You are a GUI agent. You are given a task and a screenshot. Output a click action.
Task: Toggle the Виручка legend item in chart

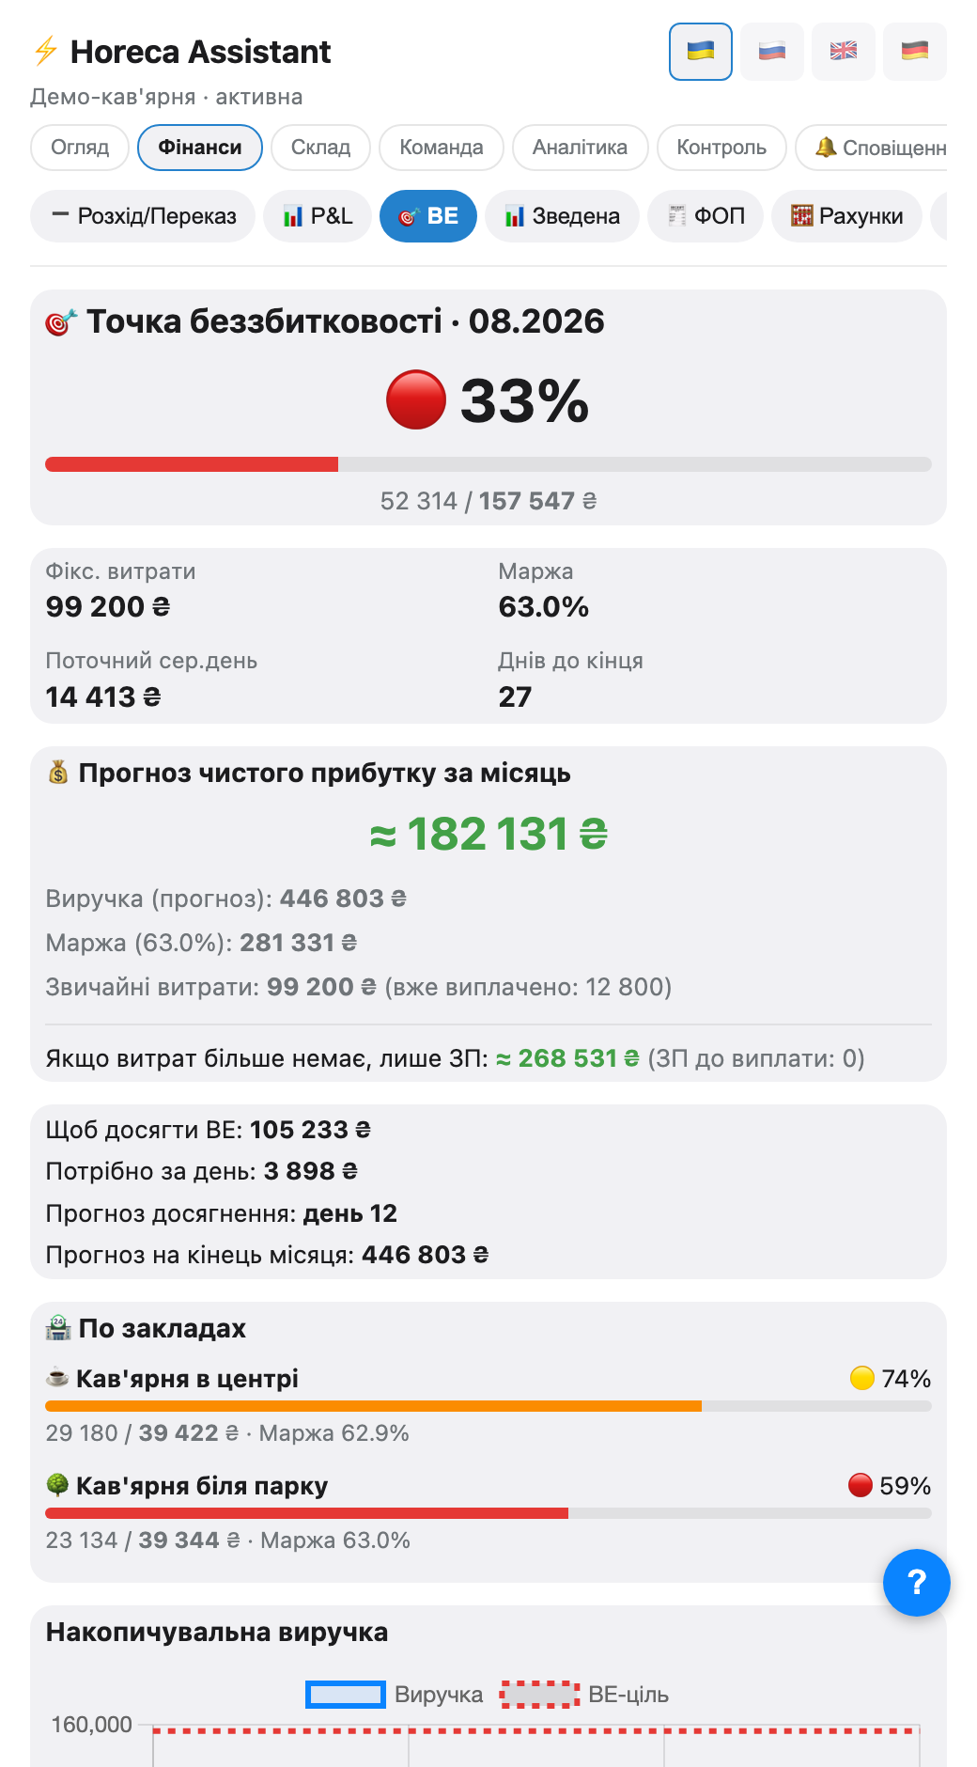(395, 1695)
